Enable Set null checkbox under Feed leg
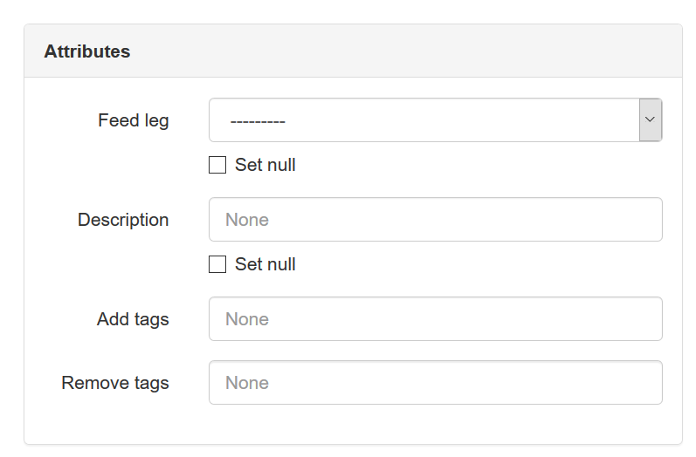The image size is (696, 457). coord(217,165)
